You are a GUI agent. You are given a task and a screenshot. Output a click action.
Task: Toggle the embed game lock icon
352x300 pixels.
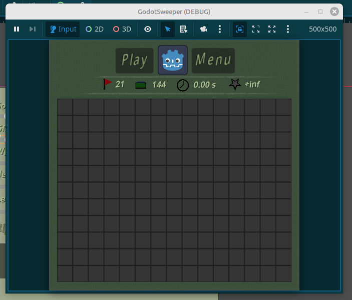pyautogui.click(x=240, y=29)
